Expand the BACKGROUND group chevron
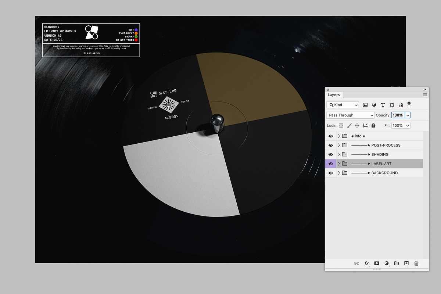 pyautogui.click(x=339, y=173)
